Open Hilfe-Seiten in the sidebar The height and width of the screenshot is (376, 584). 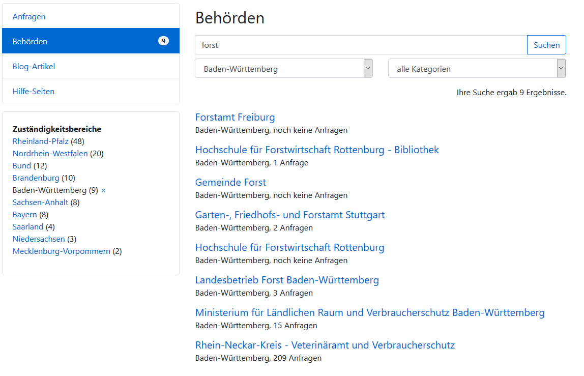pyautogui.click(x=91, y=91)
